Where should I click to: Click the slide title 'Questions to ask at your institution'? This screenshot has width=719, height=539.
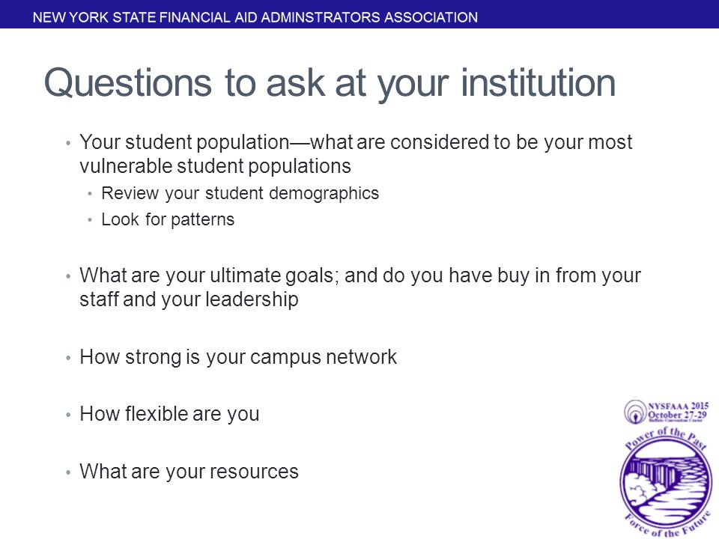[x=330, y=83]
